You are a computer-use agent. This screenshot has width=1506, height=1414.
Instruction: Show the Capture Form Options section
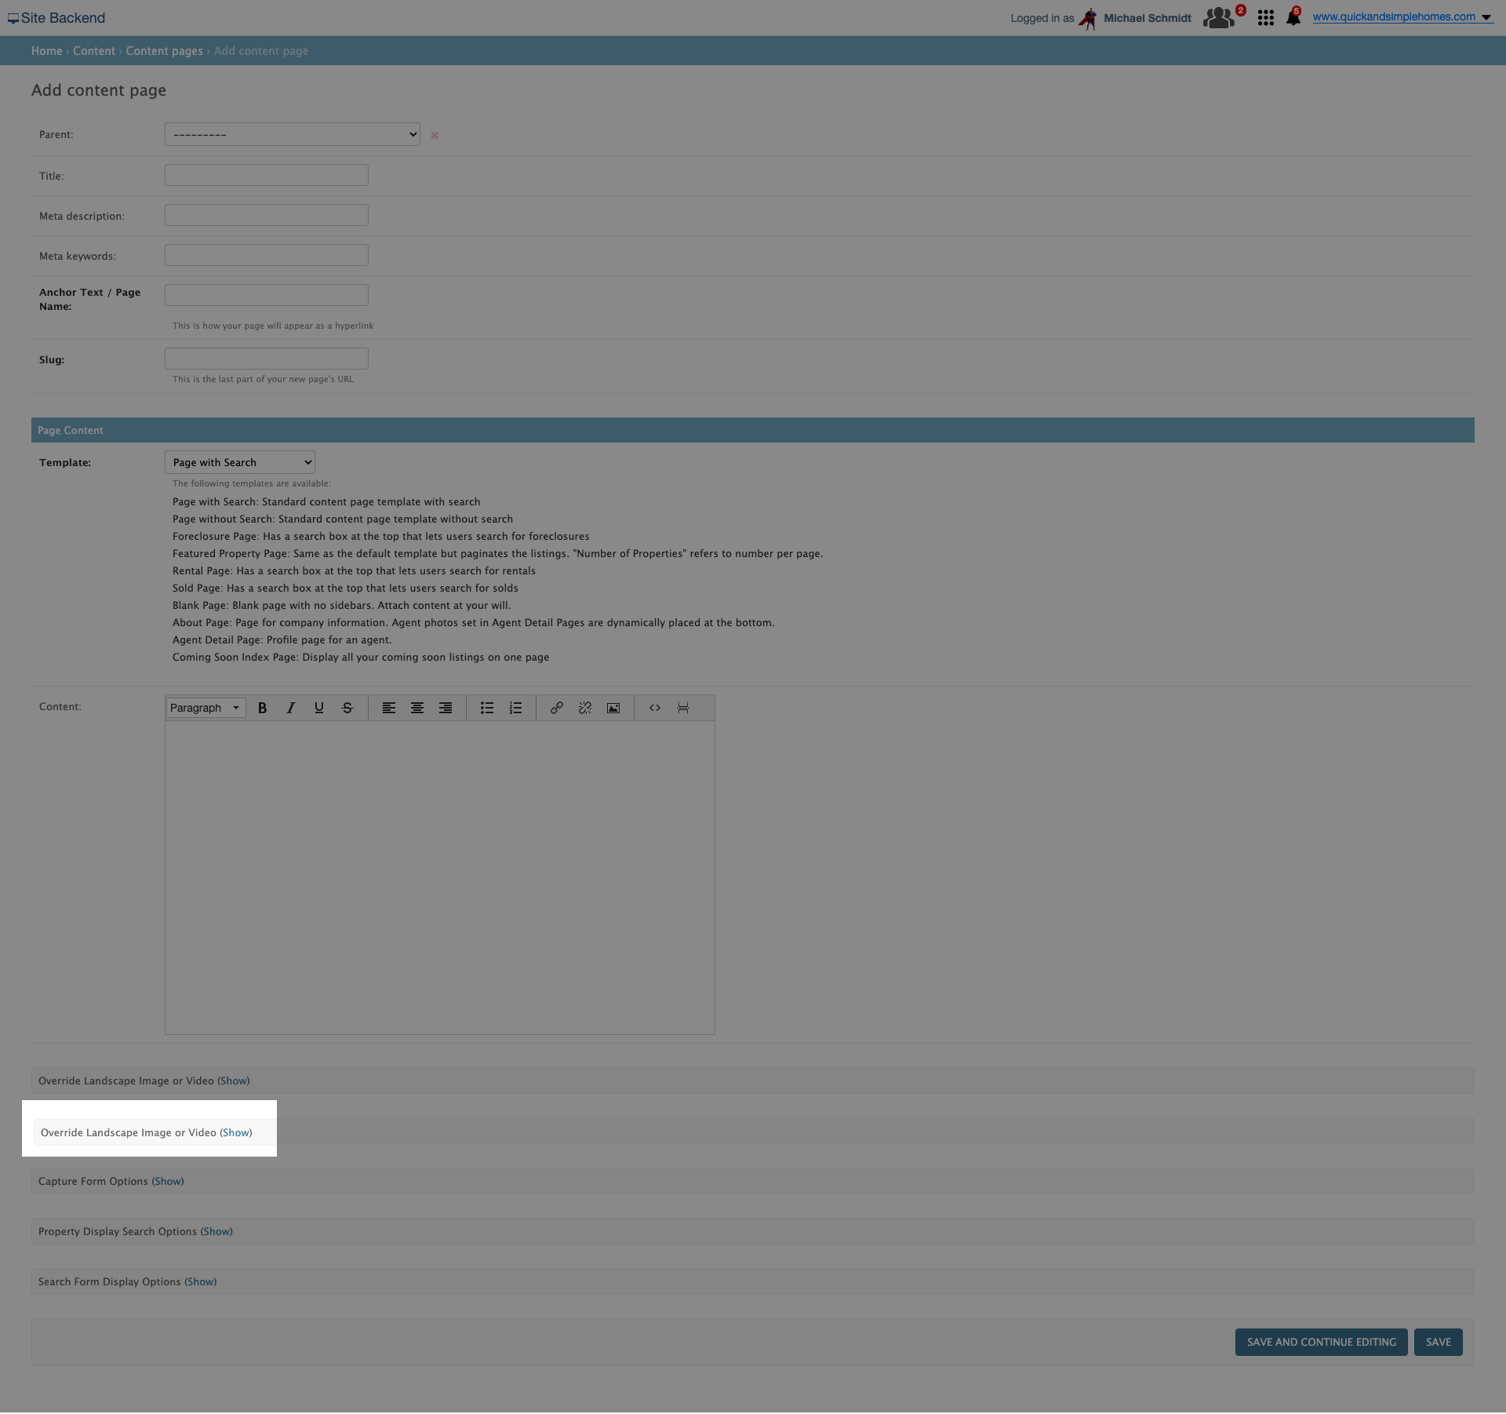point(168,1182)
